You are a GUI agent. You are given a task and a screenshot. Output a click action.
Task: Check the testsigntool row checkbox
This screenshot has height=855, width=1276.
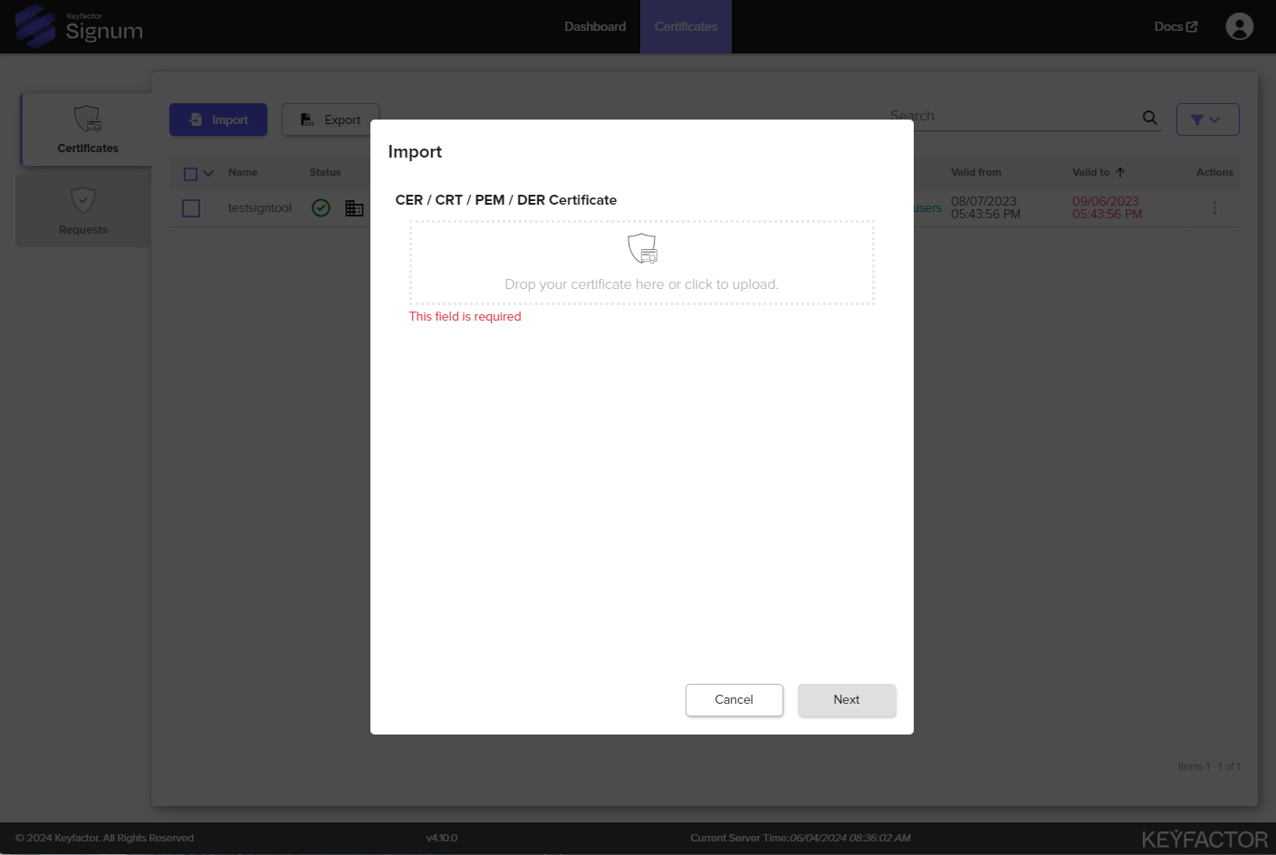[191, 208]
